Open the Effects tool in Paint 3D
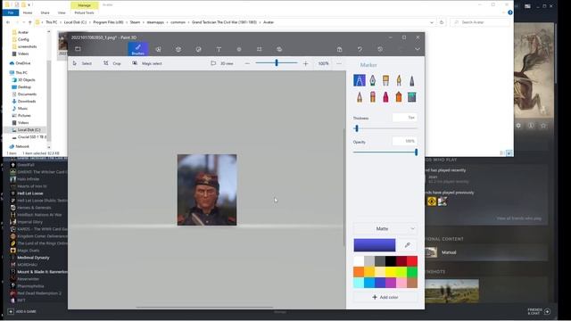571x321 pixels. [x=239, y=49]
